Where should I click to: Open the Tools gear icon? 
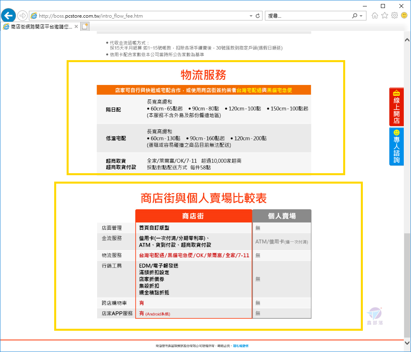(395, 16)
